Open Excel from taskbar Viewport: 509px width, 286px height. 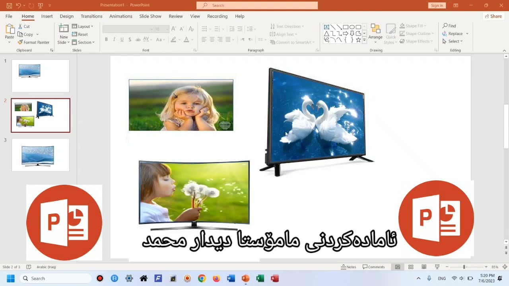[x=260, y=278]
